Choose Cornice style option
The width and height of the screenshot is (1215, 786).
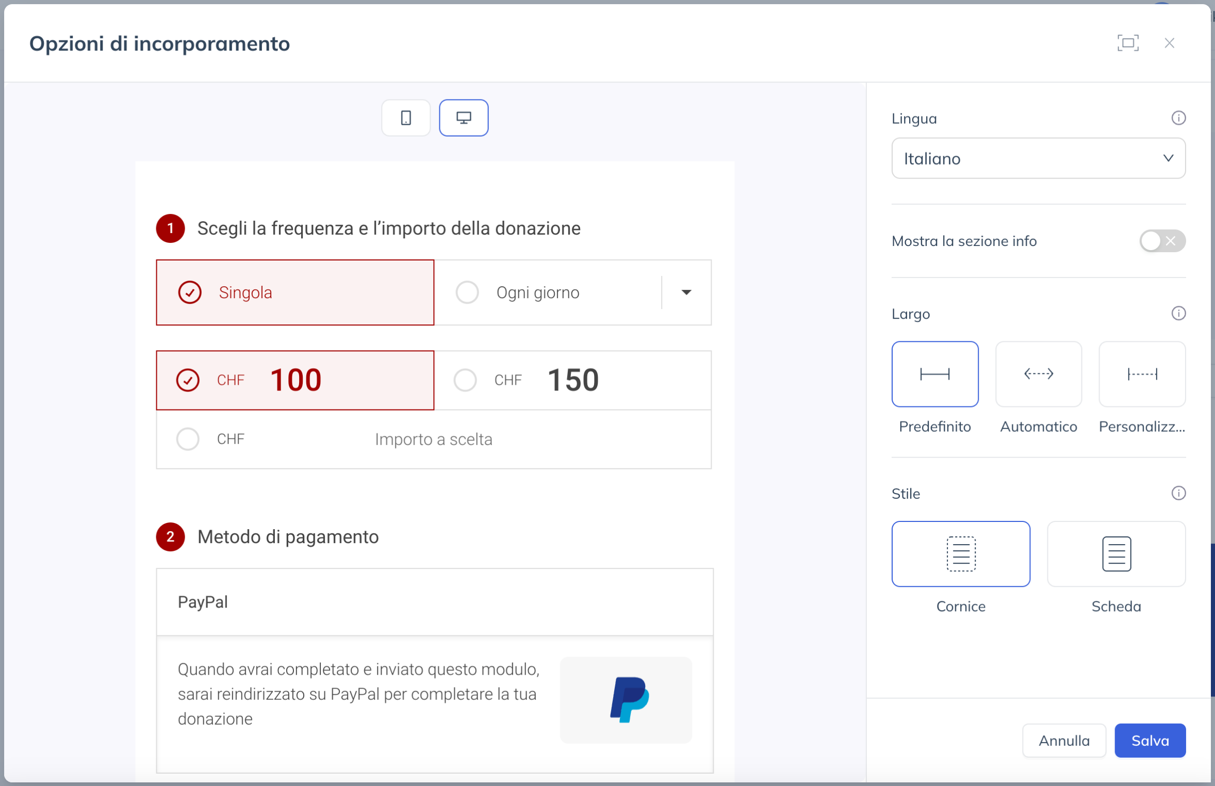click(961, 554)
